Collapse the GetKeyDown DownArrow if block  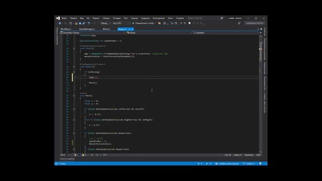[74, 133]
